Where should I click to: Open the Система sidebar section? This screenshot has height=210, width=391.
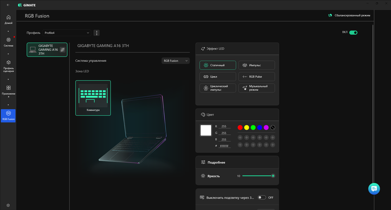click(x=8, y=42)
